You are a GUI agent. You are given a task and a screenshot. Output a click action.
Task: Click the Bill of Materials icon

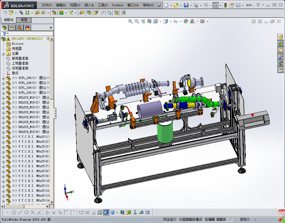tap(89, 13)
